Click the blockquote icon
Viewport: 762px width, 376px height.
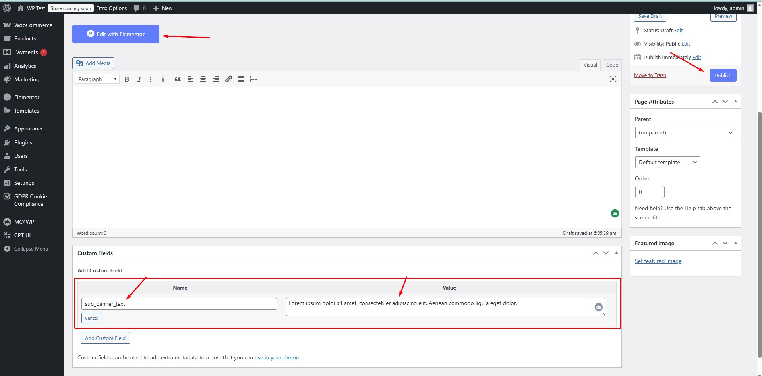[x=178, y=79]
